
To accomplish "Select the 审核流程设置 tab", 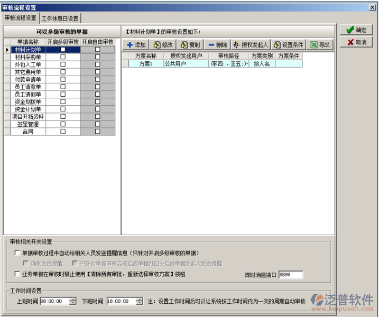I will (x=21, y=18).
